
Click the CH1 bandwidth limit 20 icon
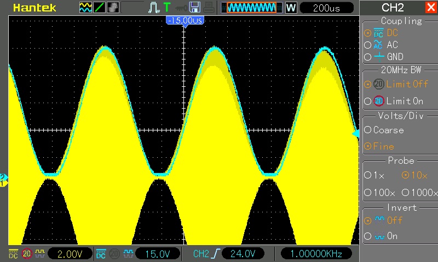26,254
